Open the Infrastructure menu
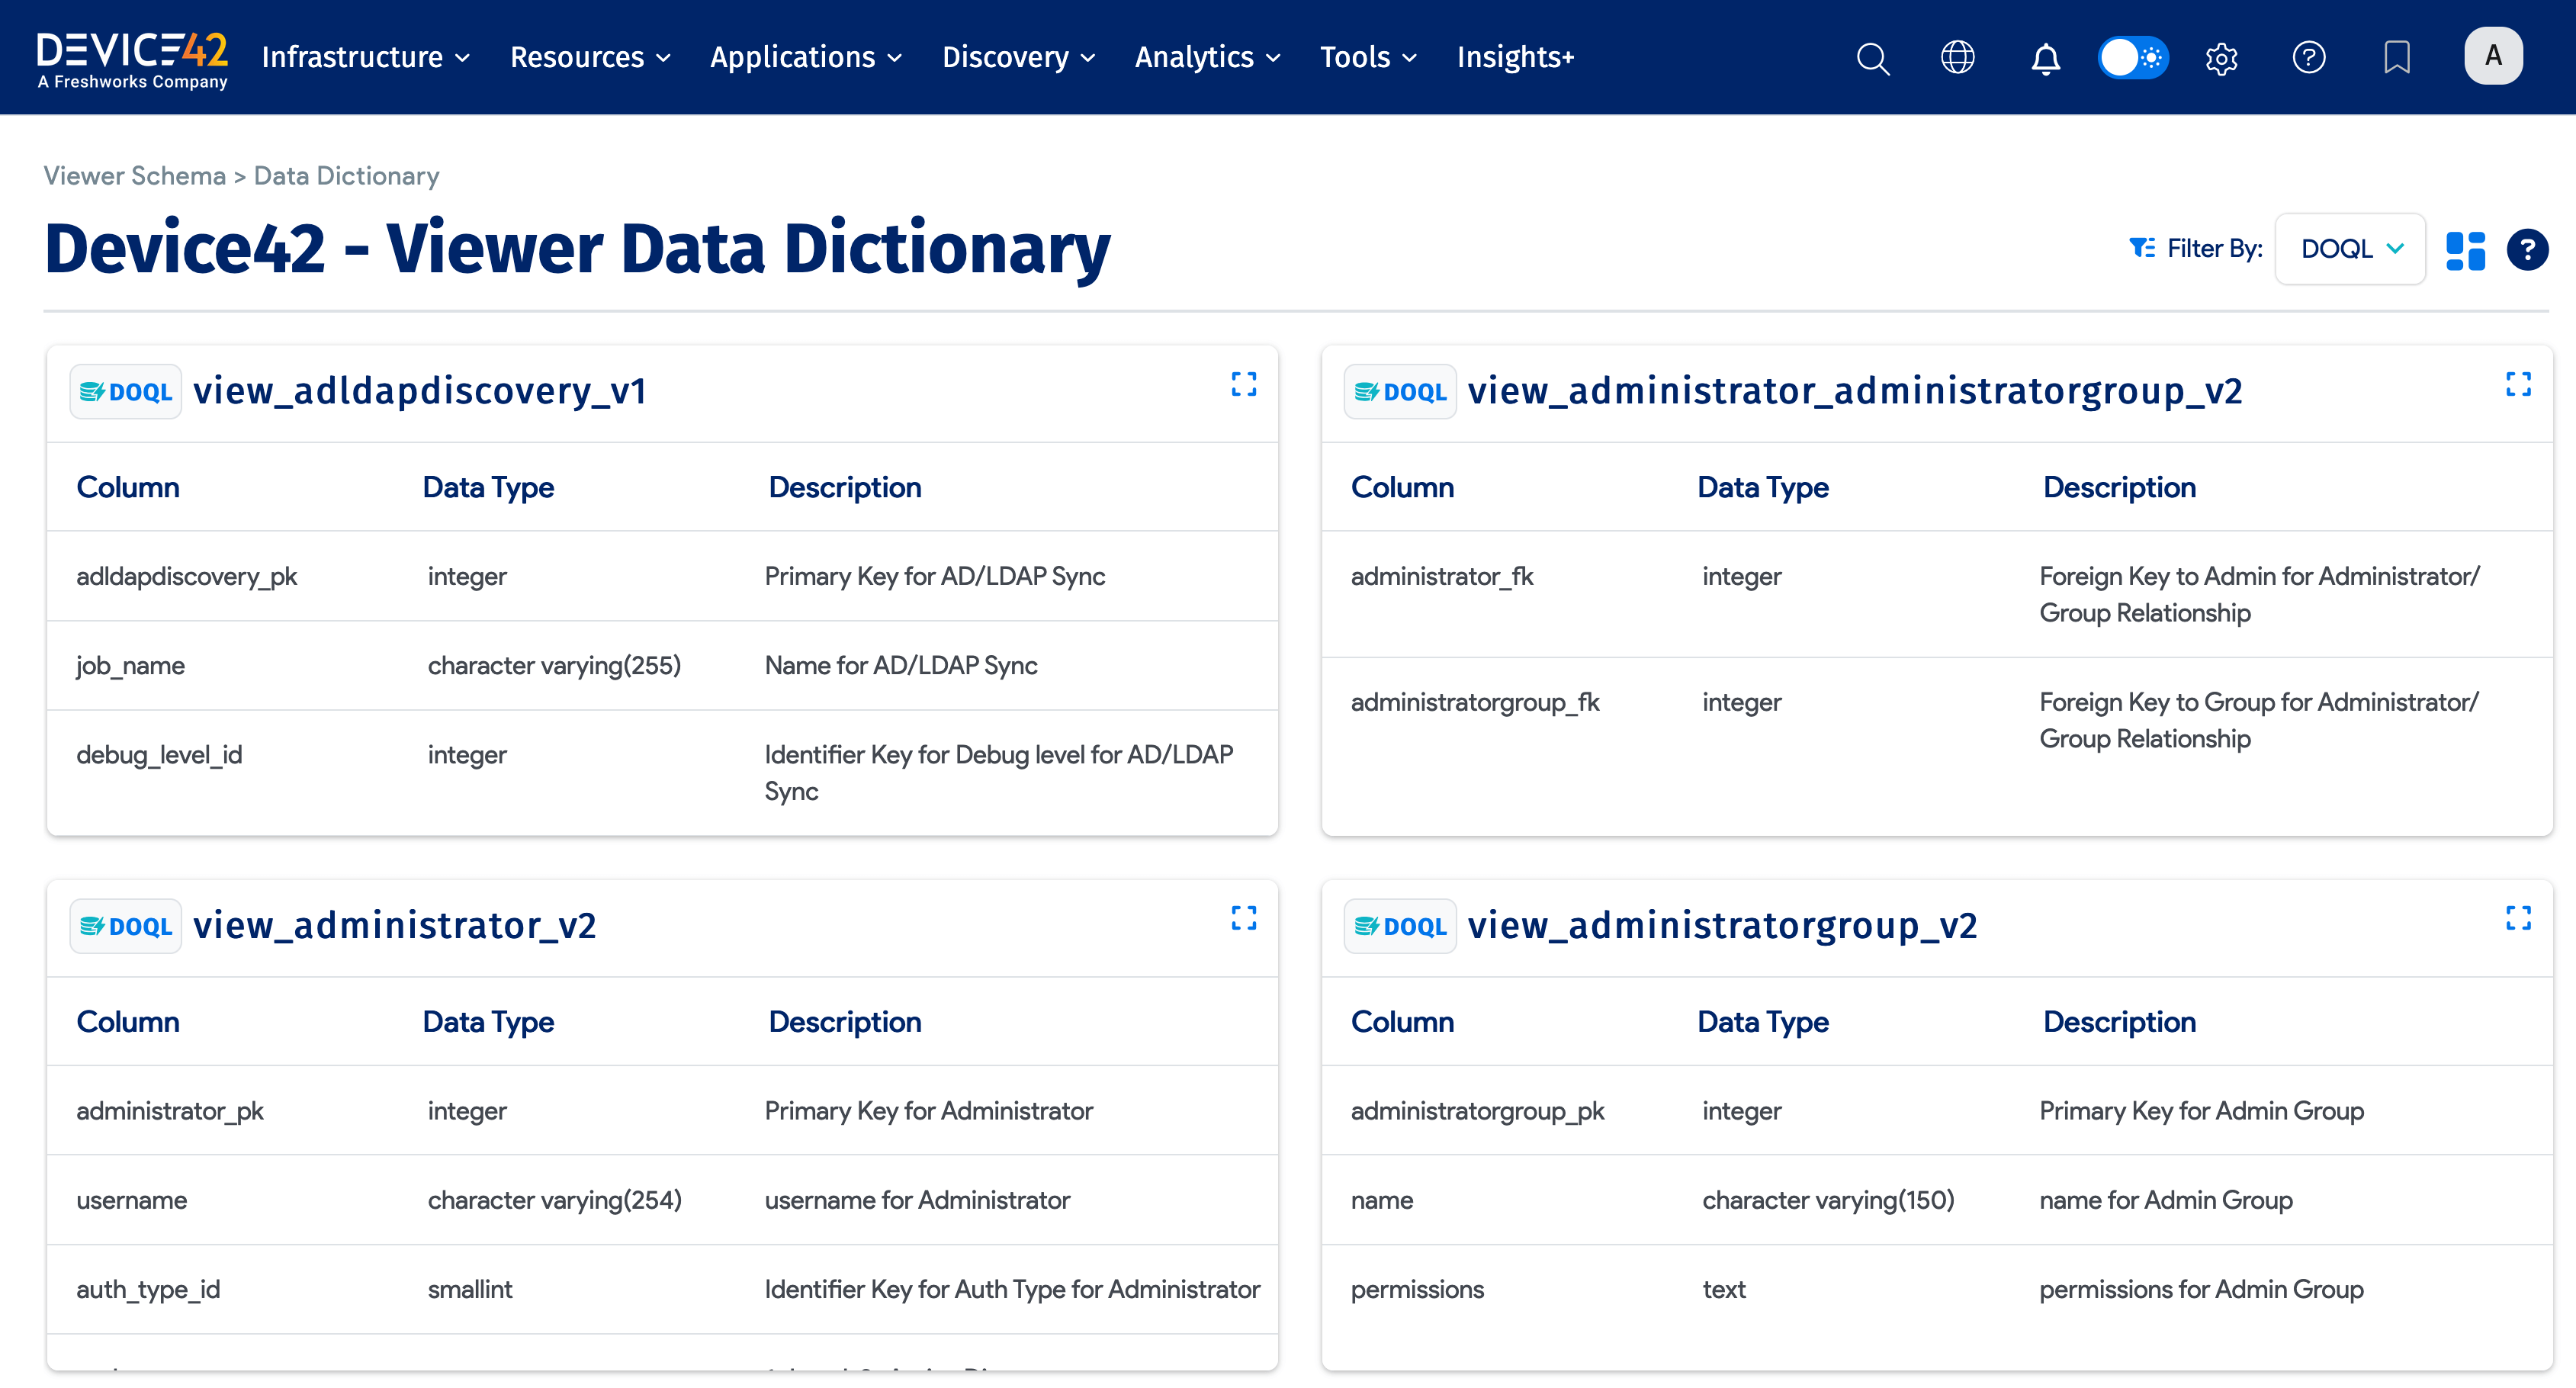The image size is (2576, 1388). 366,57
